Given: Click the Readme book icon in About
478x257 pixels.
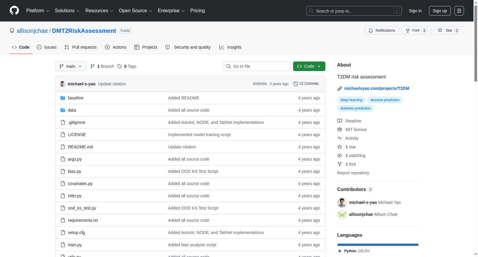Looking at the screenshot, I should (x=340, y=121).
